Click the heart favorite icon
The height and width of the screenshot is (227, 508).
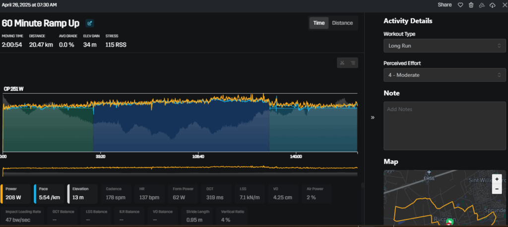(x=460, y=5)
